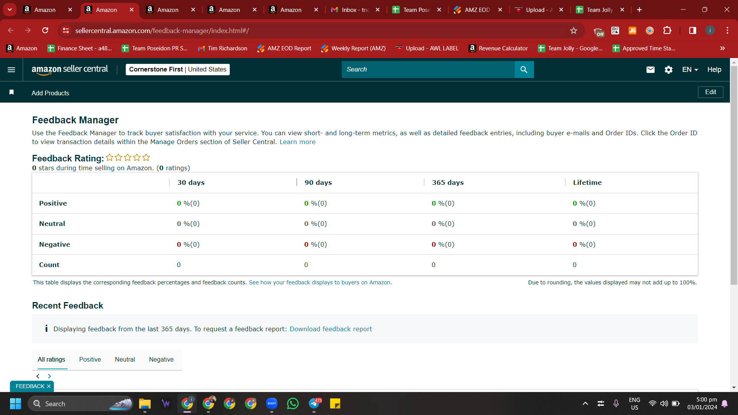Select the All ratings tab
Image resolution: width=738 pixels, height=415 pixels.
[52, 360]
